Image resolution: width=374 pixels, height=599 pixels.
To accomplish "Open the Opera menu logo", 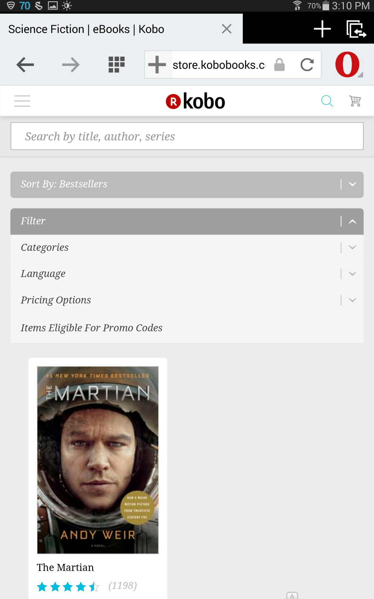I will (x=347, y=65).
